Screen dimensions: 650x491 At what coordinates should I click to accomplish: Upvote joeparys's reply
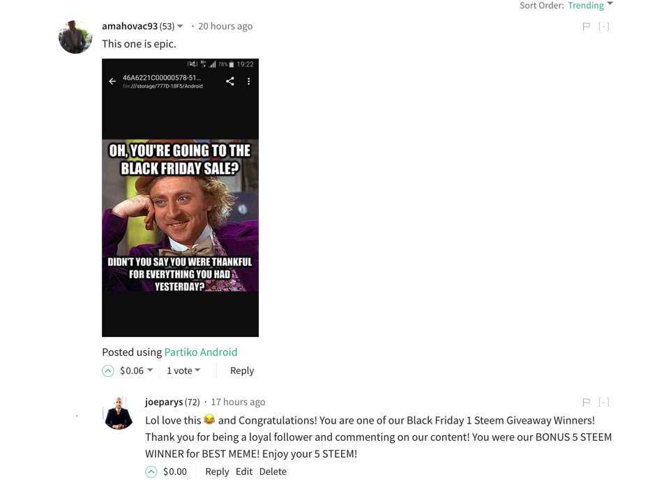coord(151,472)
